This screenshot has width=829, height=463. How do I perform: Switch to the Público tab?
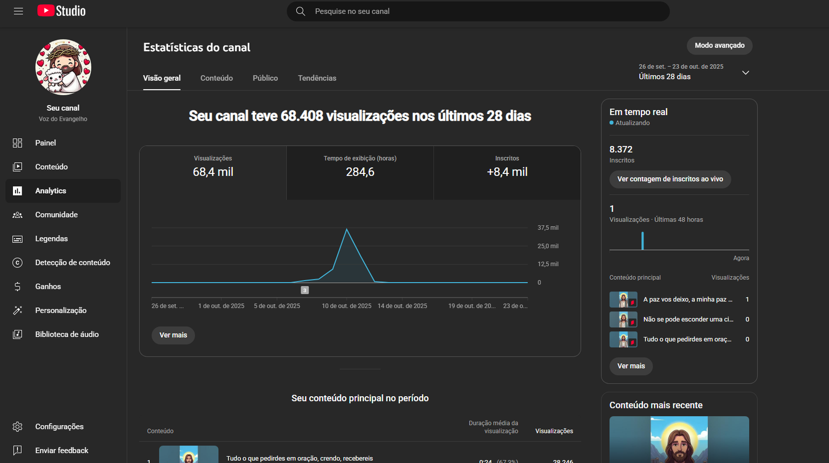pyautogui.click(x=265, y=78)
